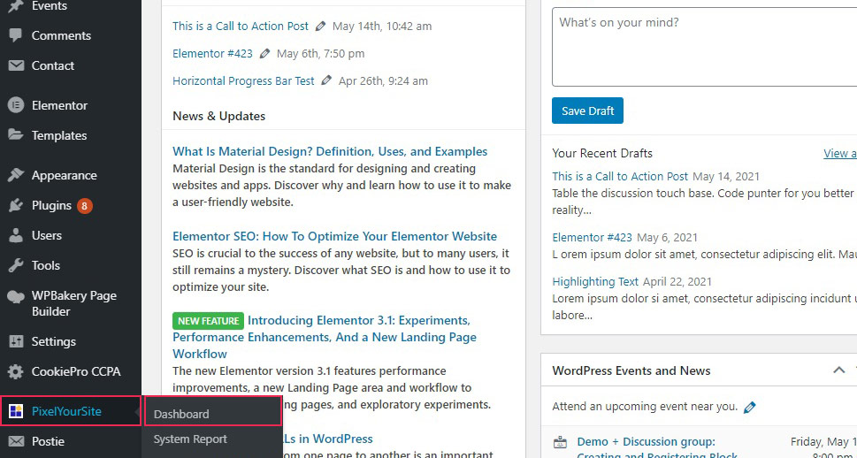Click the Contact envelope icon
Screen dimensions: 857x458
point(16,65)
